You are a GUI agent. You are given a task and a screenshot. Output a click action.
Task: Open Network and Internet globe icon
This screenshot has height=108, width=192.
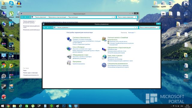[x=69, y=49]
